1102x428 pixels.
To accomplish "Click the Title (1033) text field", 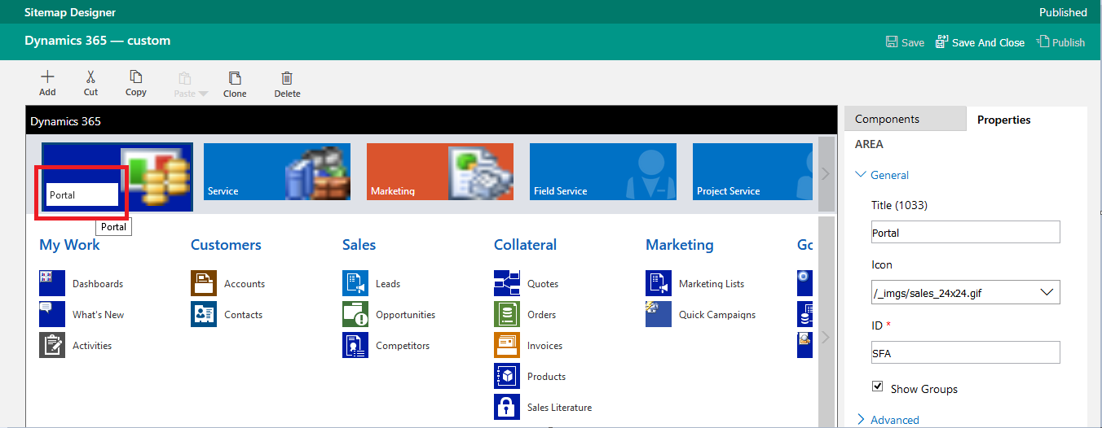I will click(965, 232).
